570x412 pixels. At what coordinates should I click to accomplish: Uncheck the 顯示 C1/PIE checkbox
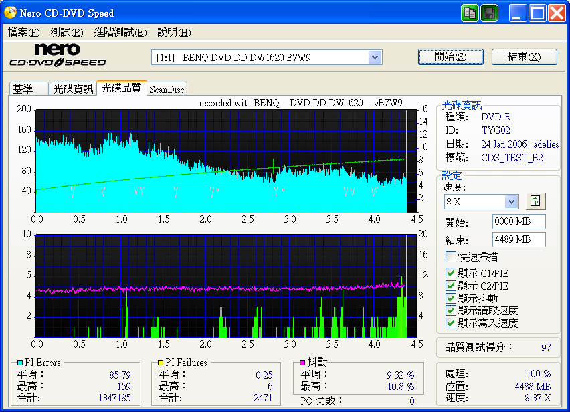451,273
